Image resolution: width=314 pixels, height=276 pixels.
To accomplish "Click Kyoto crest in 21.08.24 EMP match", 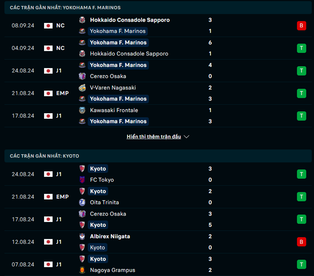I will [82, 191].
